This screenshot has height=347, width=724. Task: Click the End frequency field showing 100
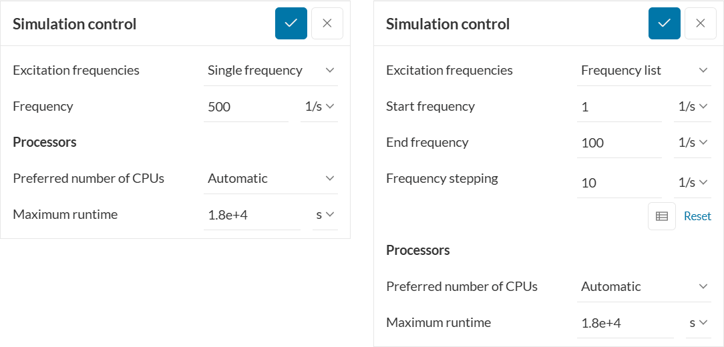pos(619,142)
